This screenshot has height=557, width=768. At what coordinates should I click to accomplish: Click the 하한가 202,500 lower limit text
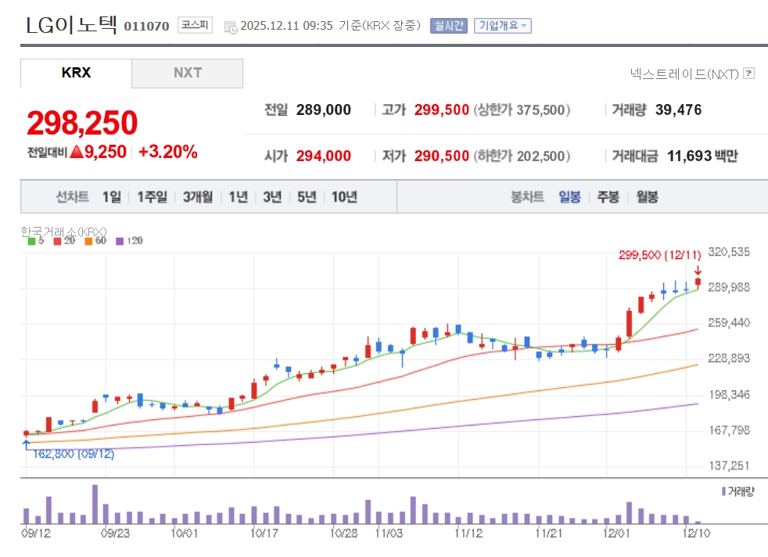click(522, 156)
